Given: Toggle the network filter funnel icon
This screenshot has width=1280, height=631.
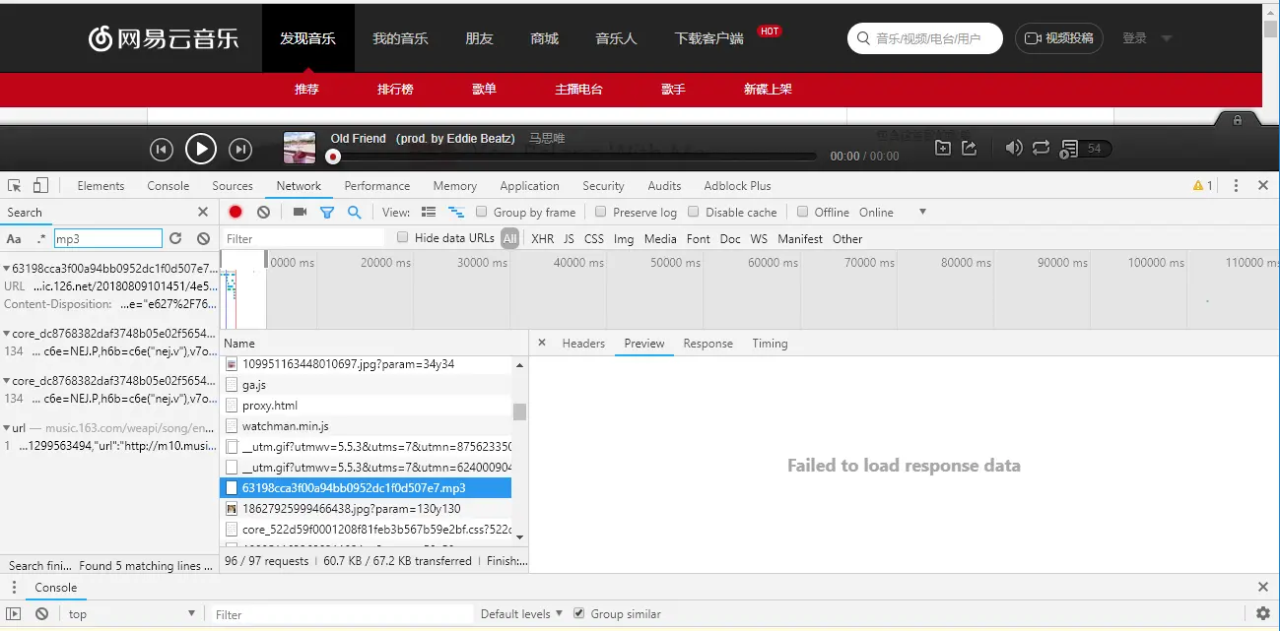Looking at the screenshot, I should coord(327,212).
